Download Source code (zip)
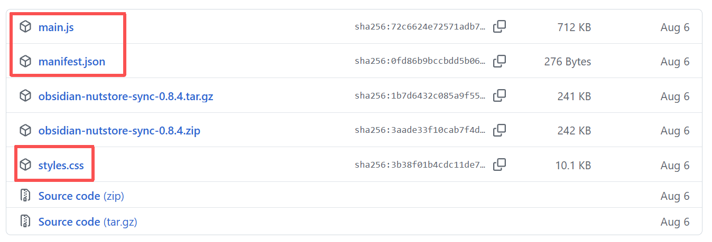Viewport: 712px width, 242px height. 81,196
